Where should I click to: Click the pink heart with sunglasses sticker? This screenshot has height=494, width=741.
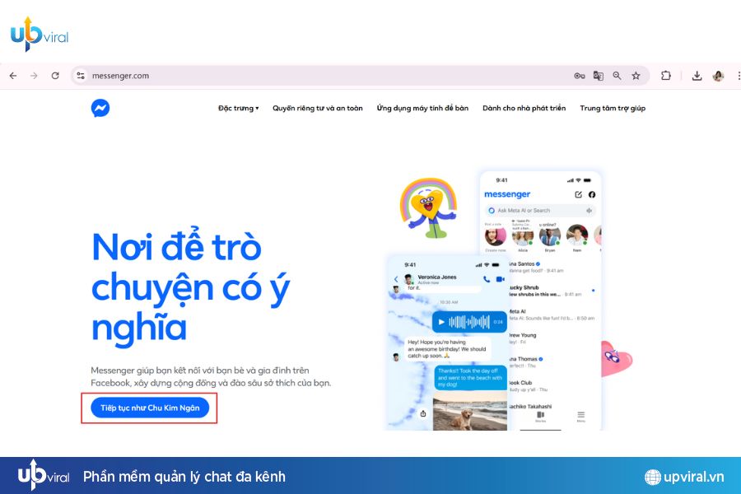click(616, 359)
